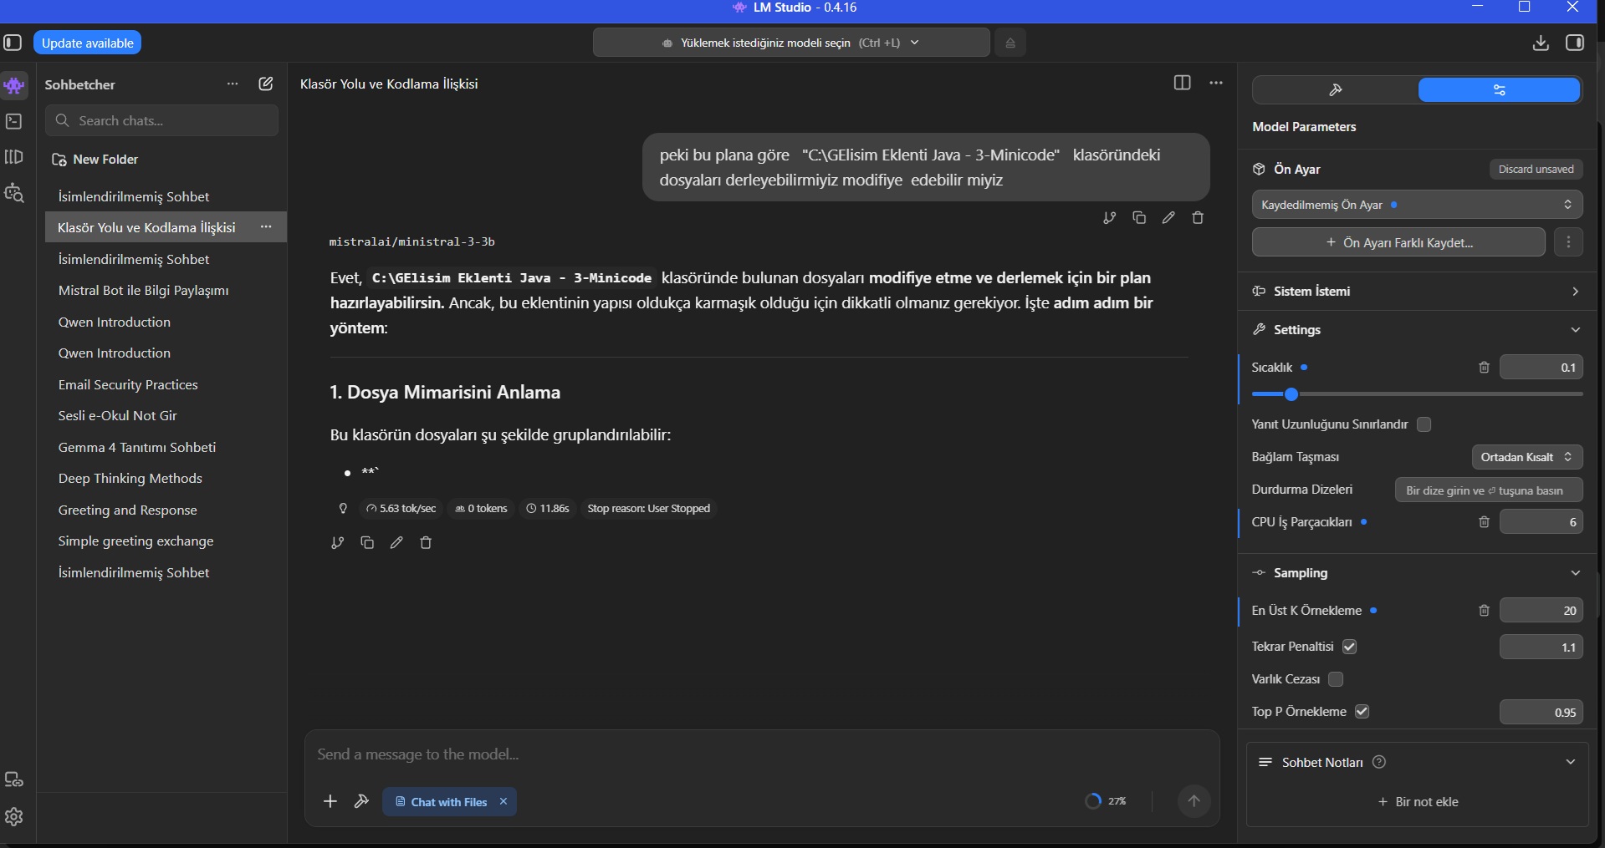Image resolution: width=1605 pixels, height=848 pixels.
Task: Open chat options menu beside split view
Action: click(x=1216, y=83)
